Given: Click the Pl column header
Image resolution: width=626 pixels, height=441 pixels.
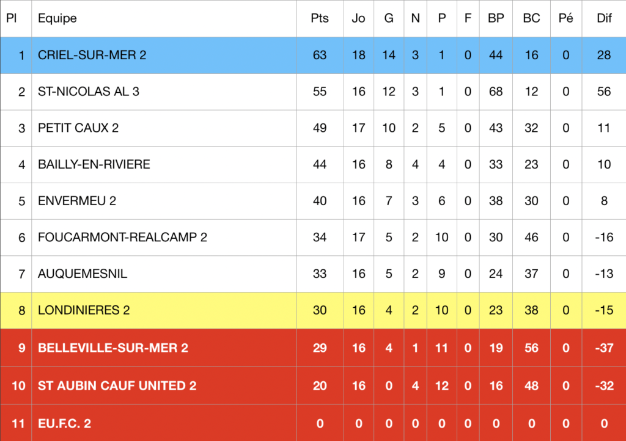Looking at the screenshot, I should (x=11, y=18).
